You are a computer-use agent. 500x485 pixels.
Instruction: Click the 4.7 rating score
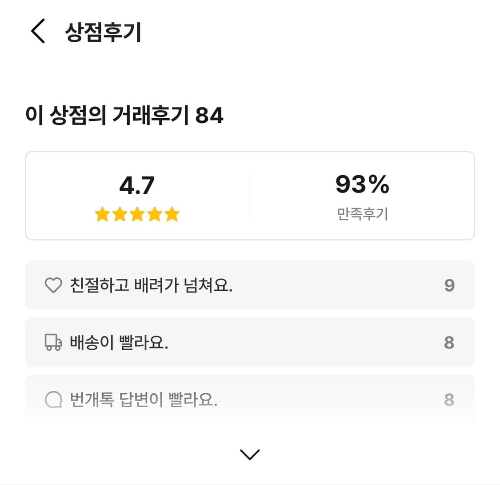pyautogui.click(x=137, y=185)
